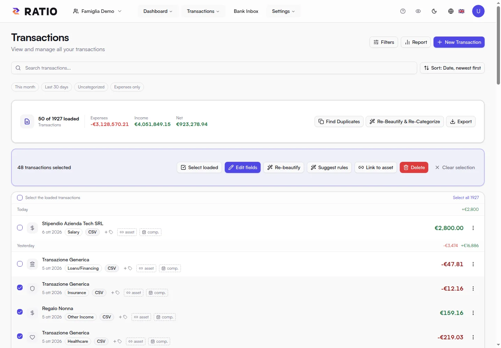Viewport: 501px width, 348px height.
Task: Open kebab menu for Stipendio Azienda Tech SRL
Action: (473, 228)
